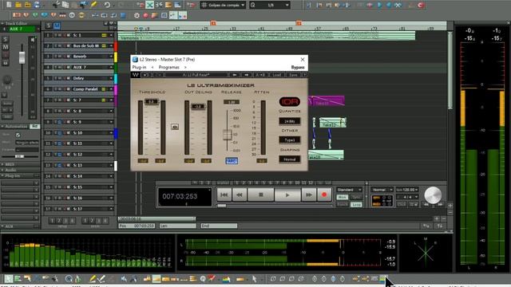Toggle the Loop button in transport

pos(356,205)
